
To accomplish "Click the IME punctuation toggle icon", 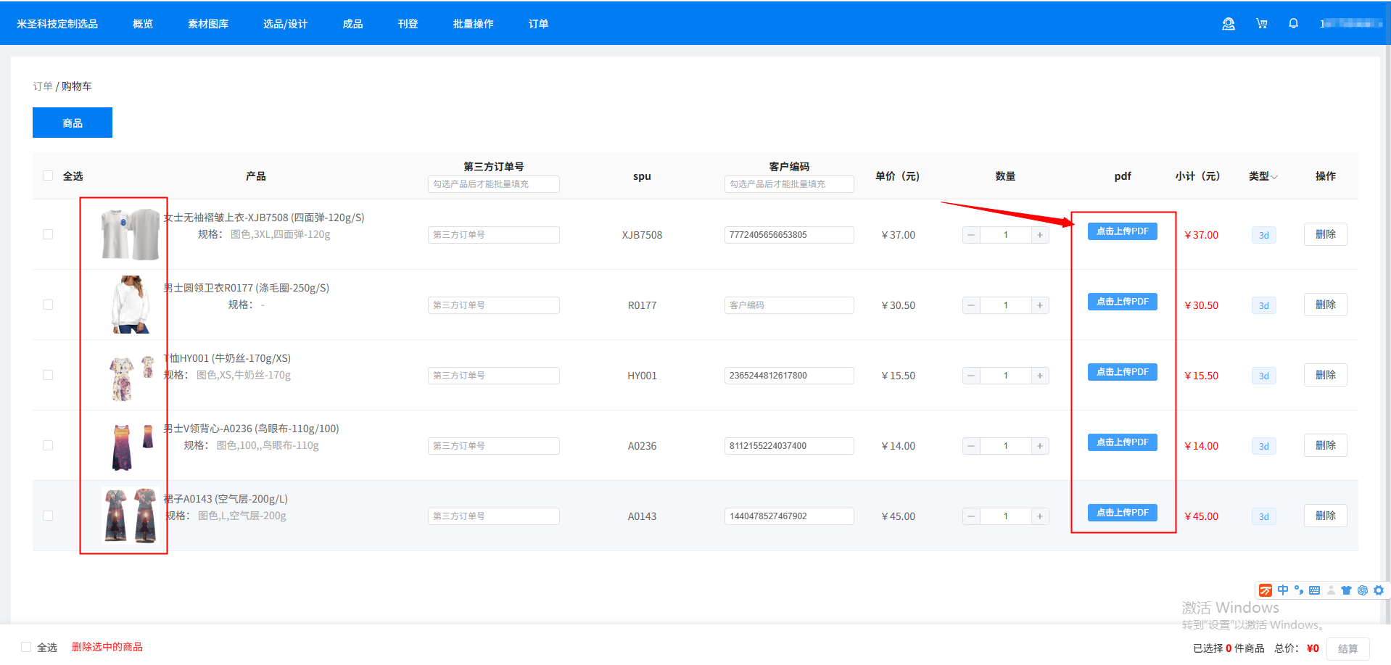I will tap(1298, 590).
